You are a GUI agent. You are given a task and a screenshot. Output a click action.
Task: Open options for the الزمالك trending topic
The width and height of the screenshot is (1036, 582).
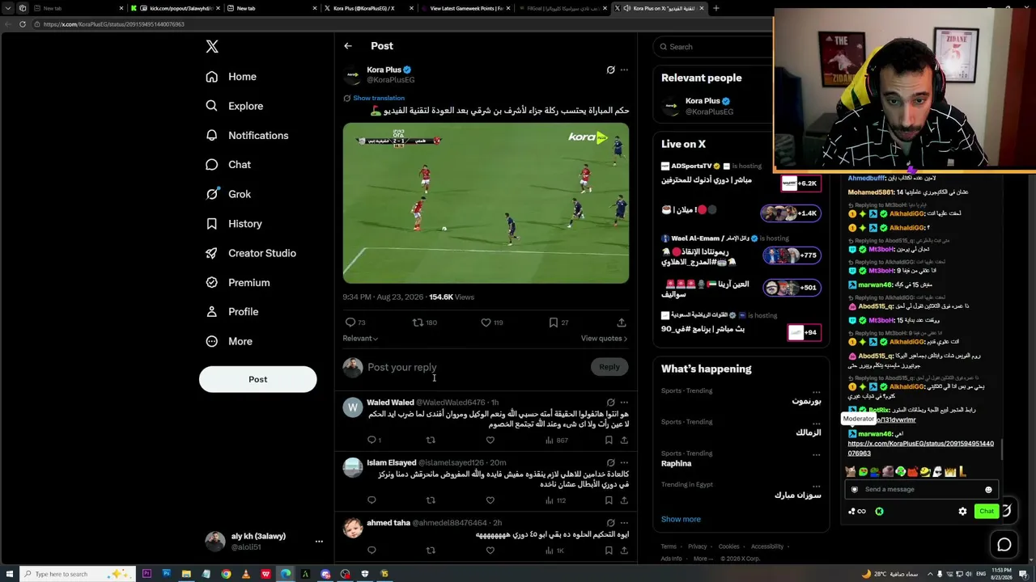[816, 422]
